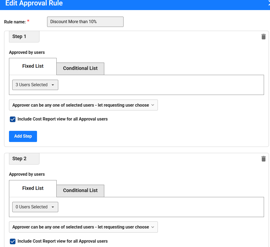Screen dimensions: 270x247
Task: Select the Fixed List tab in Step 1
Action: (x=33, y=66)
